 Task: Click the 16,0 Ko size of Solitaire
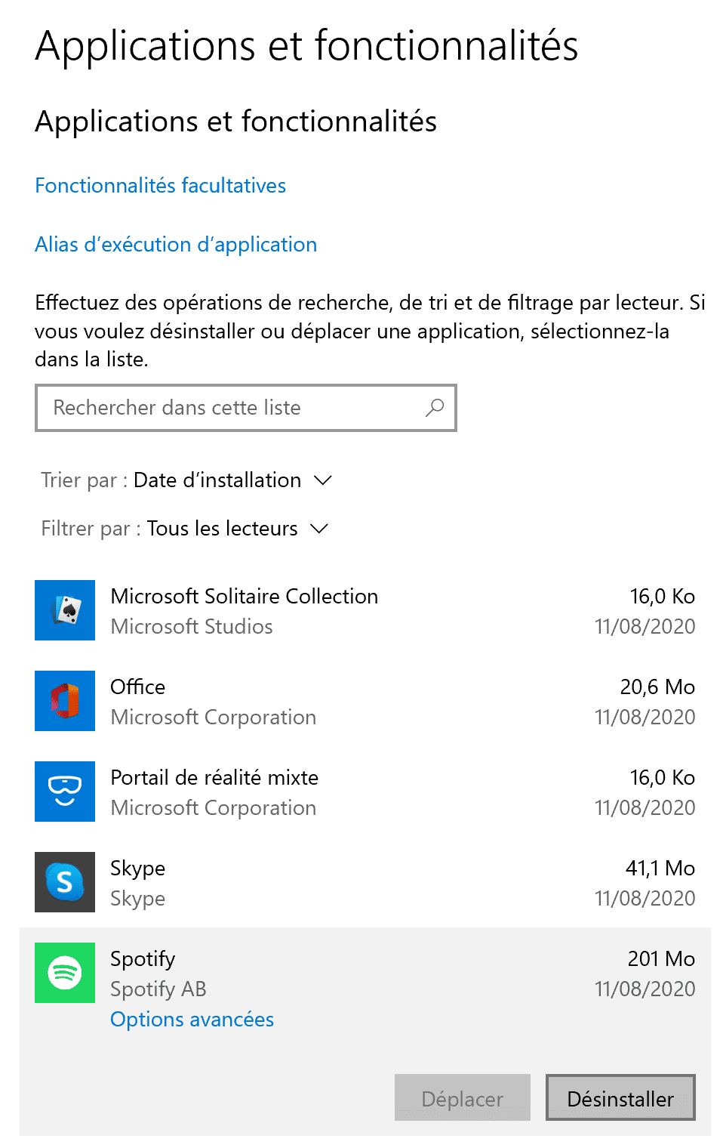[663, 597]
